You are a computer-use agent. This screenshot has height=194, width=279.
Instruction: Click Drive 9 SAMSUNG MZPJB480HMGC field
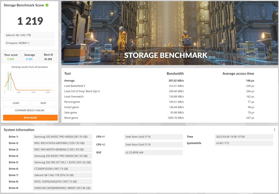point(62,188)
